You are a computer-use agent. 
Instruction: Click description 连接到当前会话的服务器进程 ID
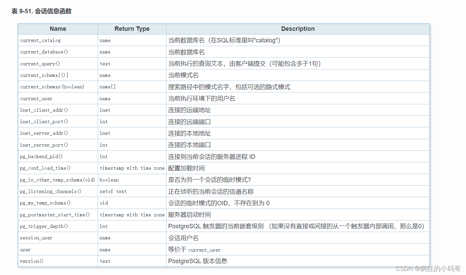(212, 156)
